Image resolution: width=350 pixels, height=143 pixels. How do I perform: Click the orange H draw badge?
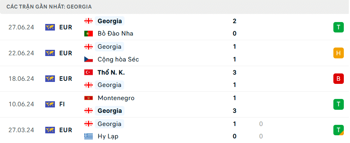click(x=338, y=53)
